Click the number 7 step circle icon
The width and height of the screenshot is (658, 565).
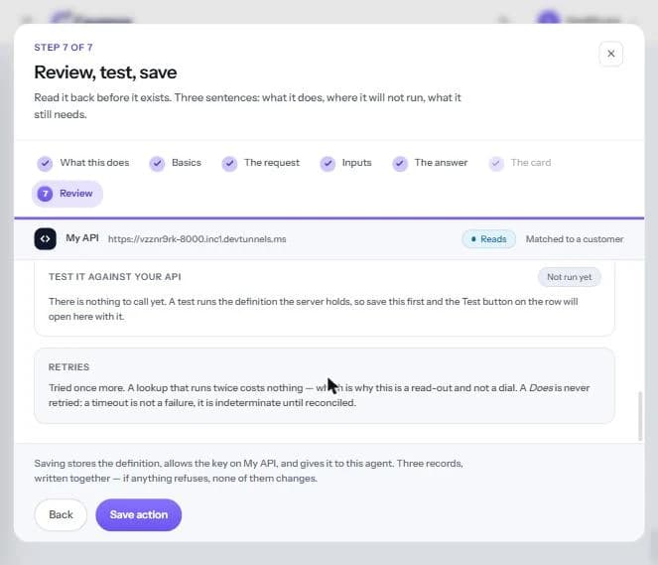coord(45,194)
